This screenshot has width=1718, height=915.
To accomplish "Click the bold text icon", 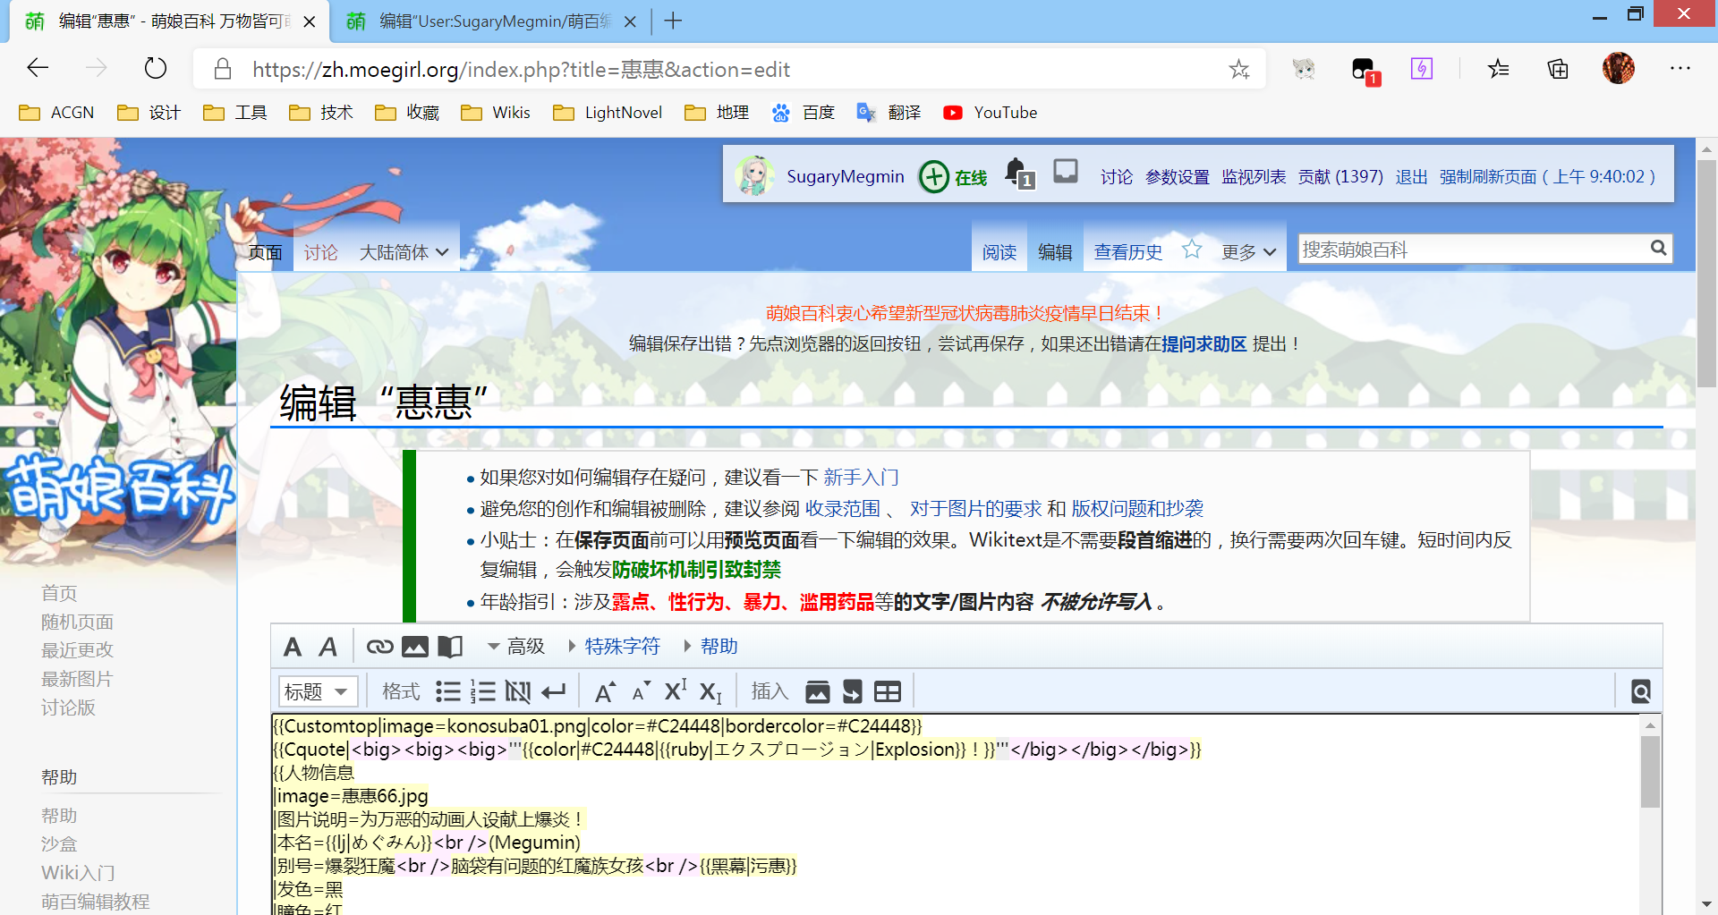I will tap(292, 647).
